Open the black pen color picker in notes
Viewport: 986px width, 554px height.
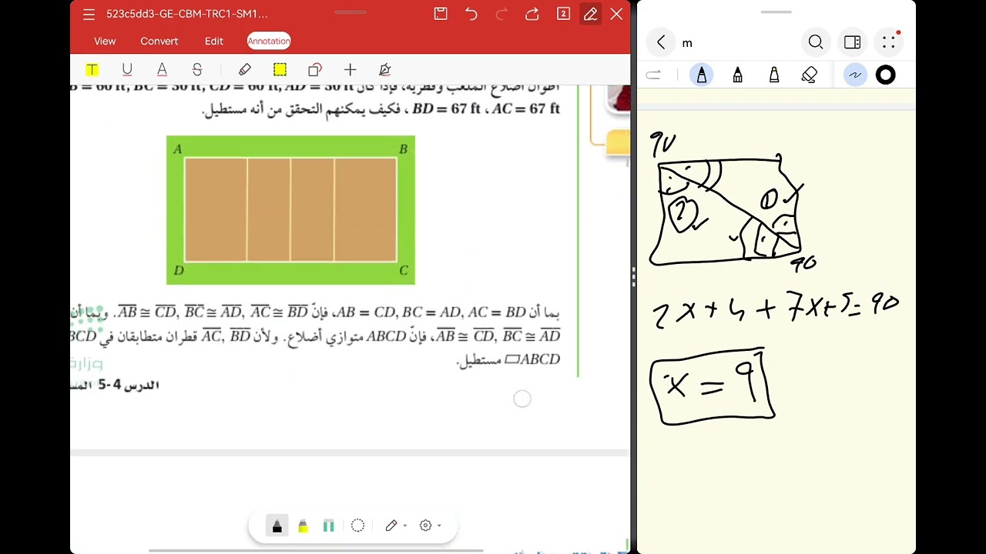tap(886, 75)
